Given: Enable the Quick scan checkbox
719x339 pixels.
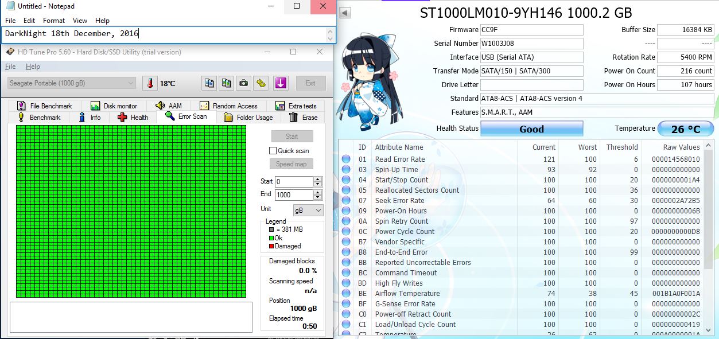Looking at the screenshot, I should pos(273,151).
